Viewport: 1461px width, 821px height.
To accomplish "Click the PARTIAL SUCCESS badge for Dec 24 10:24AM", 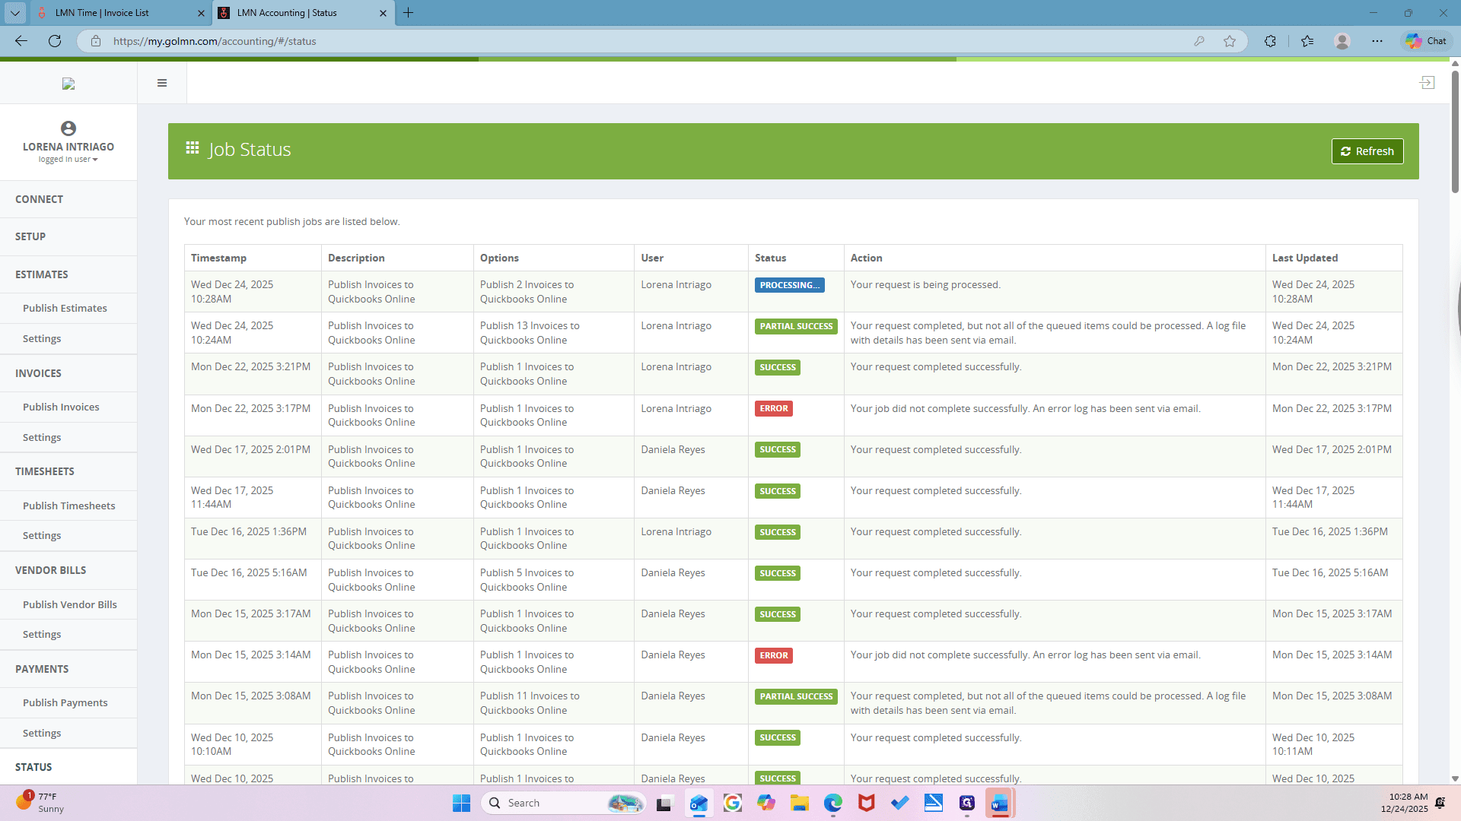I will point(796,326).
